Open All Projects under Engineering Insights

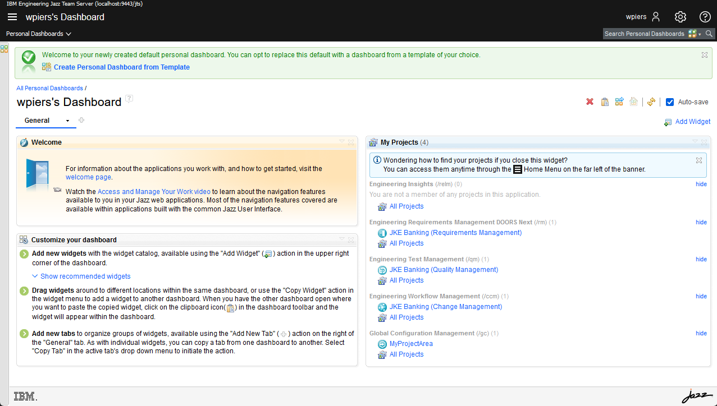click(407, 206)
